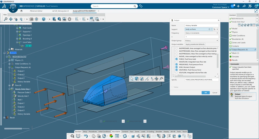Uncheck SOM, Moment Output checkbox

[176, 67]
